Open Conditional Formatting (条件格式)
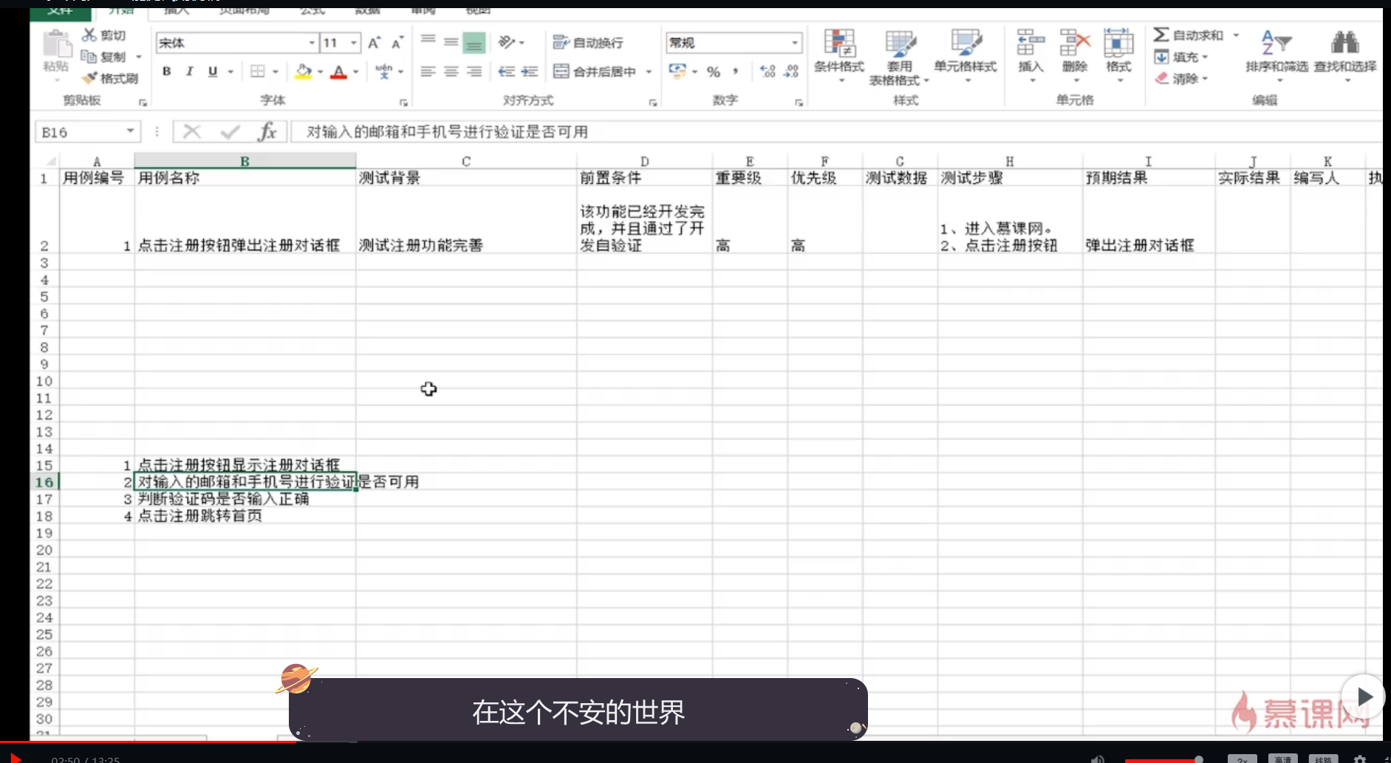 click(838, 52)
